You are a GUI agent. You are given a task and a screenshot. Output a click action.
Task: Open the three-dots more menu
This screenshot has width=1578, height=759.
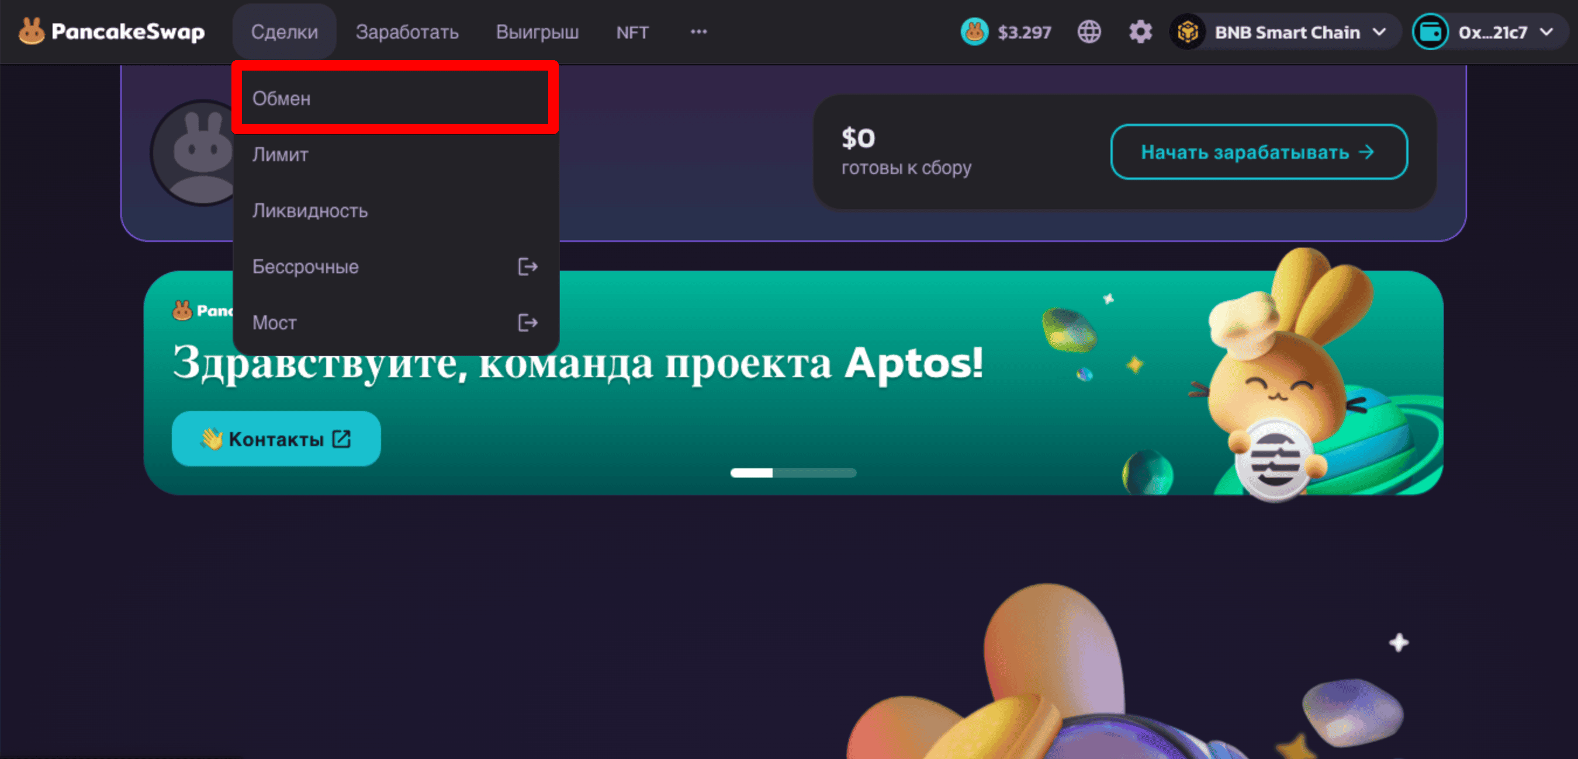click(698, 32)
